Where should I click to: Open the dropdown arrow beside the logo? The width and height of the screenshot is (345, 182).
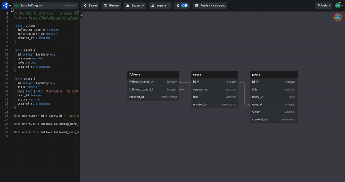[10, 6]
